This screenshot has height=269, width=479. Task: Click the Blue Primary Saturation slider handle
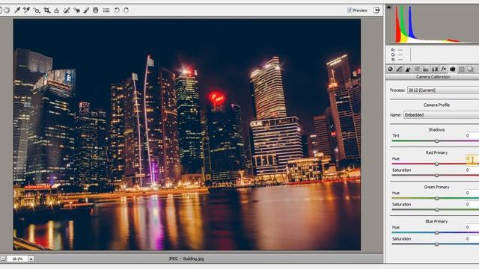437,244
